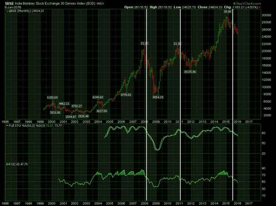Click the 90 level on the RSI axis
276x206 pixels.
tap(264, 168)
